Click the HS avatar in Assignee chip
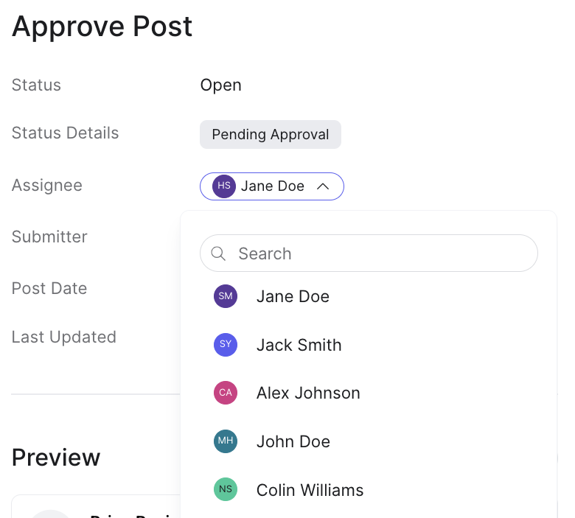 click(x=224, y=186)
